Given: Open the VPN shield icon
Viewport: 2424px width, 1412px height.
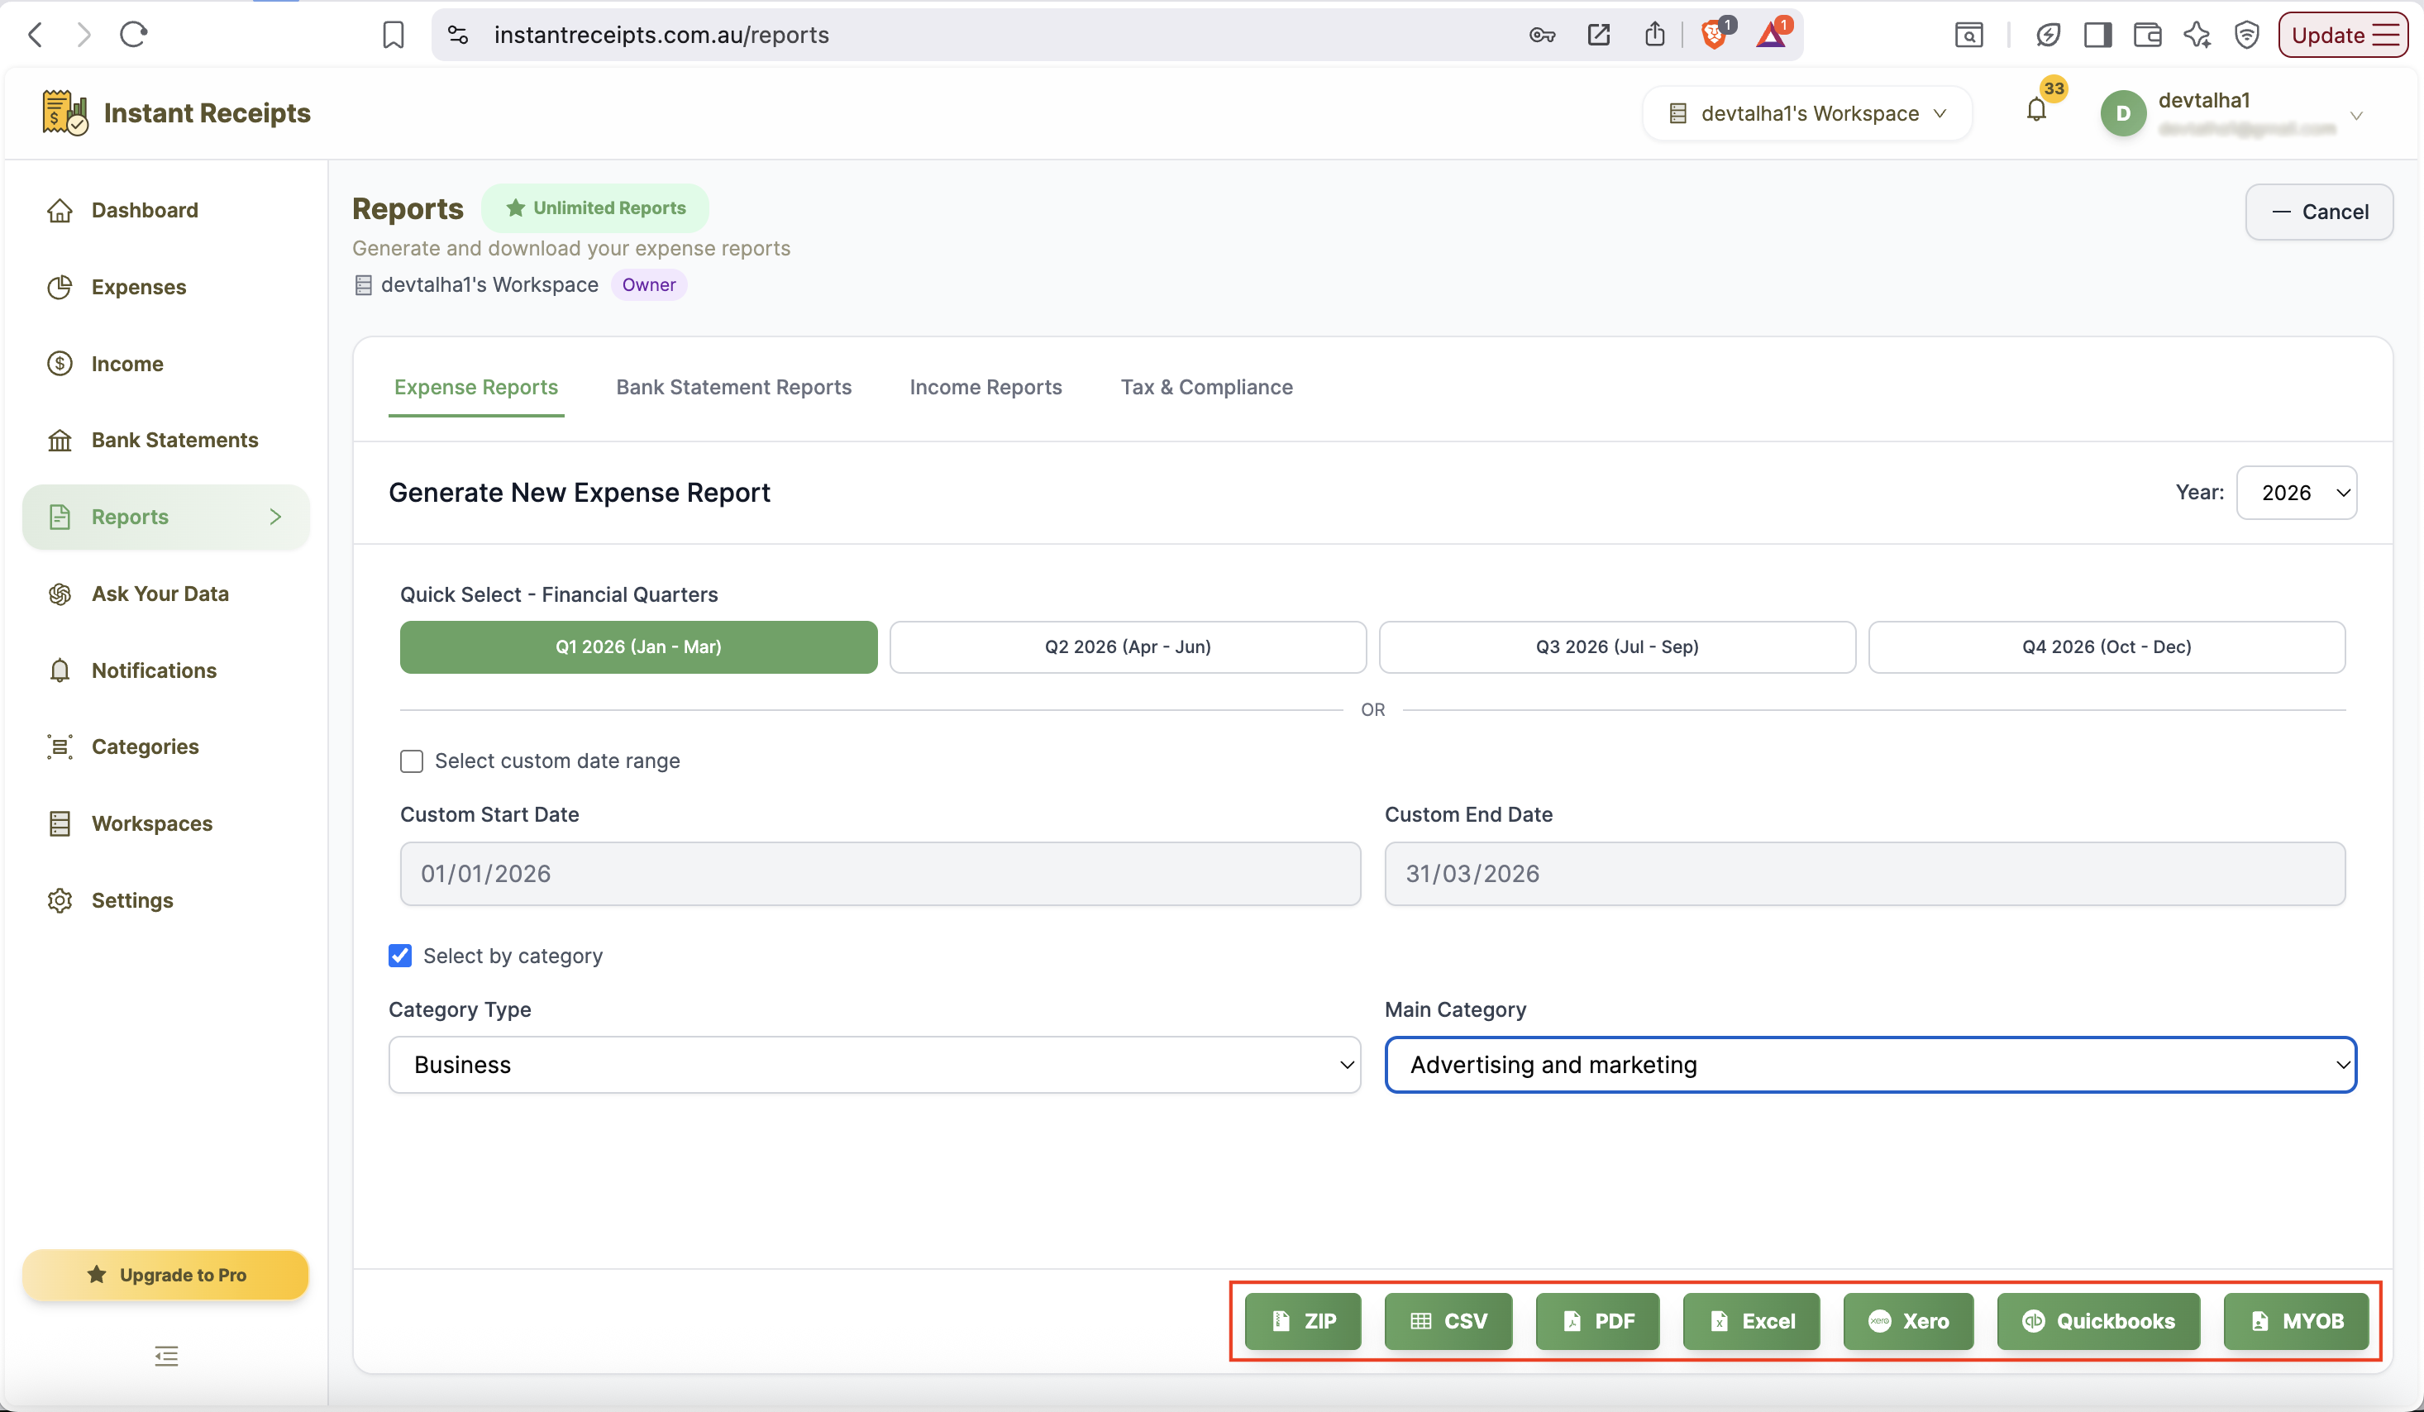Looking at the screenshot, I should (x=2247, y=35).
